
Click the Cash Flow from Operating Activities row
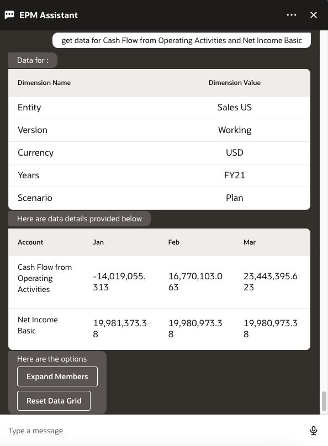[x=44, y=278]
